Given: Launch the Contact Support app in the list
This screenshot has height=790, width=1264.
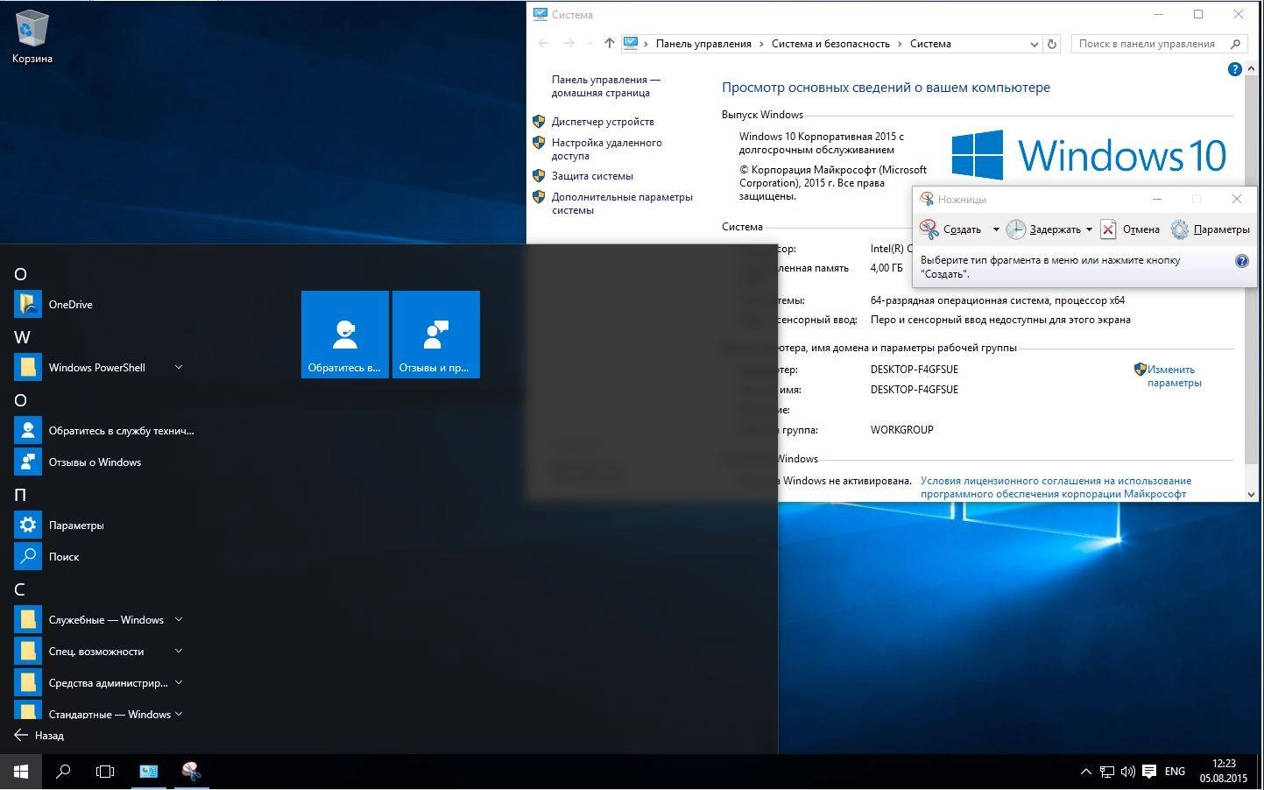Looking at the screenshot, I should pos(105,430).
